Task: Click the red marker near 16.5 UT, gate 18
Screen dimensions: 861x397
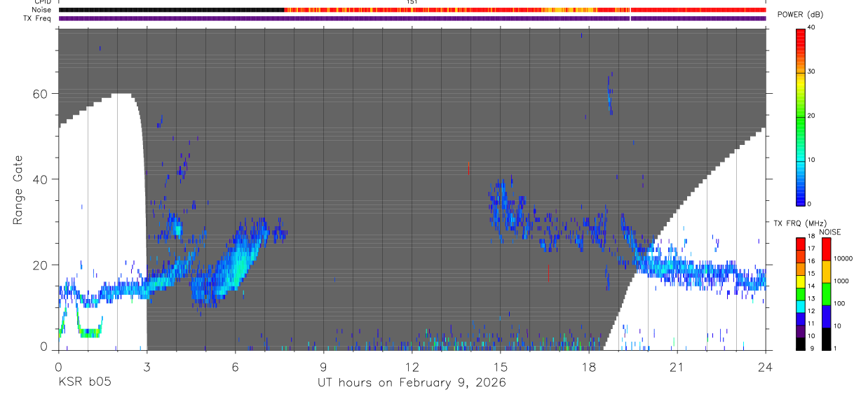Action: (x=548, y=272)
